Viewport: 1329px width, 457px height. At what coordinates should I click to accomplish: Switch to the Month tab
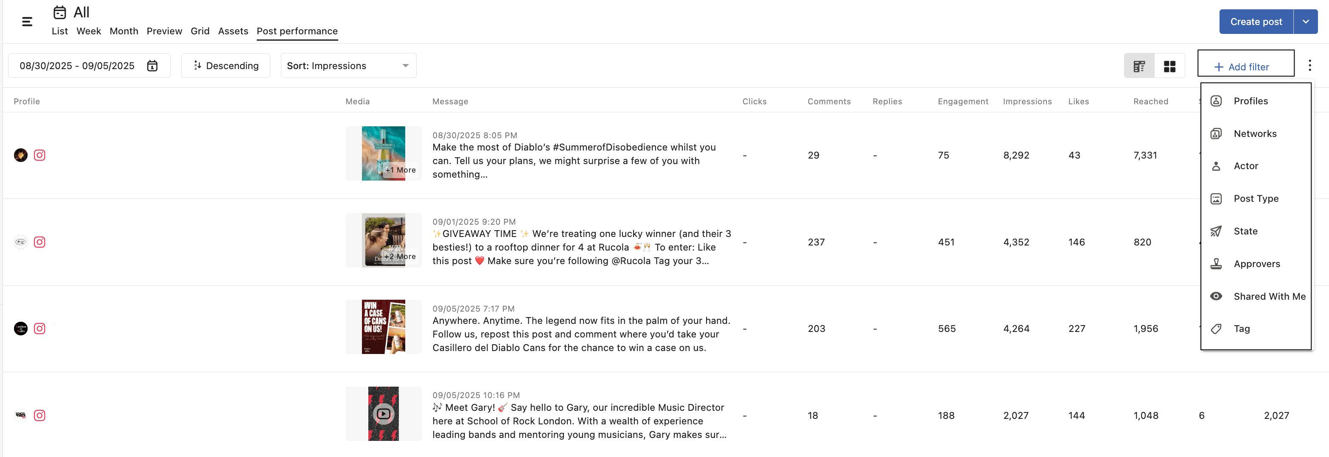click(124, 31)
